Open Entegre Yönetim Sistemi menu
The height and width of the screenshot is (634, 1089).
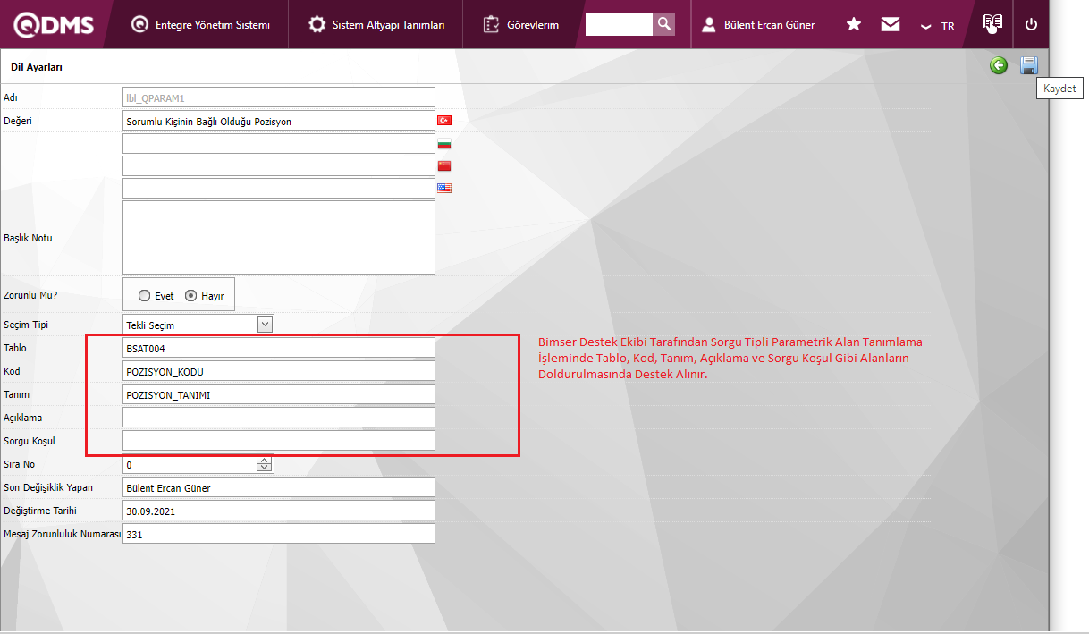pos(200,25)
